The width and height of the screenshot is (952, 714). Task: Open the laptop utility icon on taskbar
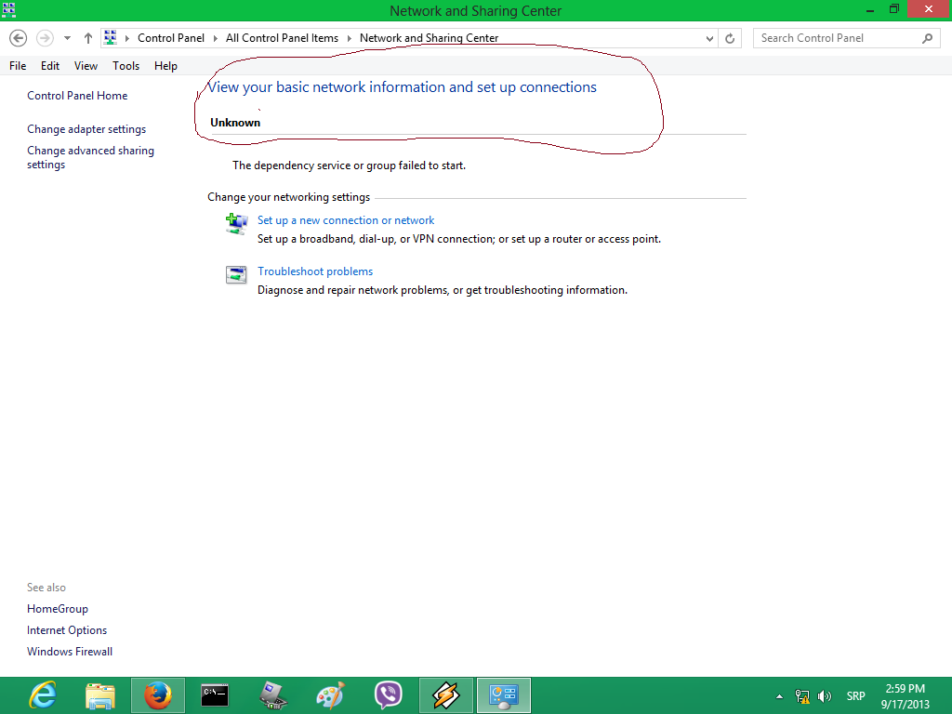pos(272,695)
